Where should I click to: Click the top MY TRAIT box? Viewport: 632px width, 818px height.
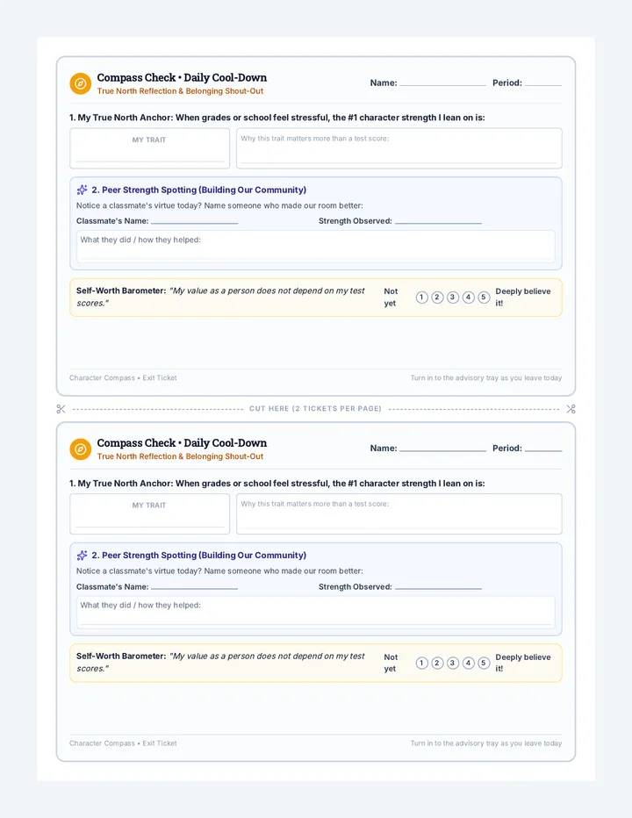click(x=150, y=148)
